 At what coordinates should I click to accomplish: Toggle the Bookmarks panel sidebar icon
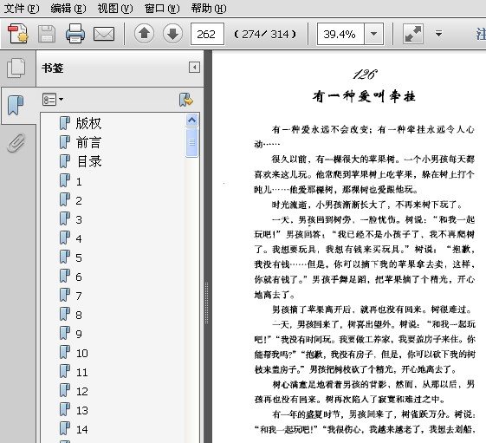[16, 106]
